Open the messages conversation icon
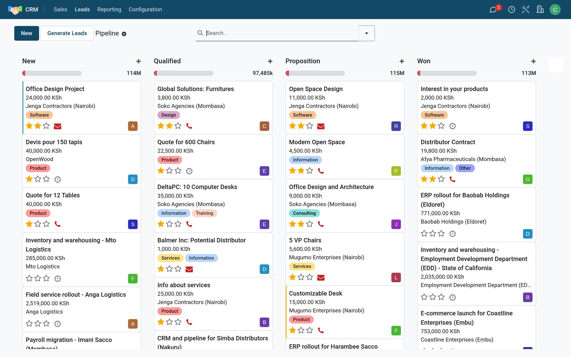This screenshot has height=357, width=571. tap(493, 10)
